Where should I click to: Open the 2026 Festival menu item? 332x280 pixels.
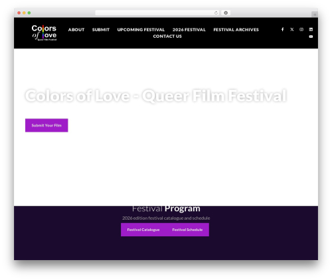click(189, 30)
